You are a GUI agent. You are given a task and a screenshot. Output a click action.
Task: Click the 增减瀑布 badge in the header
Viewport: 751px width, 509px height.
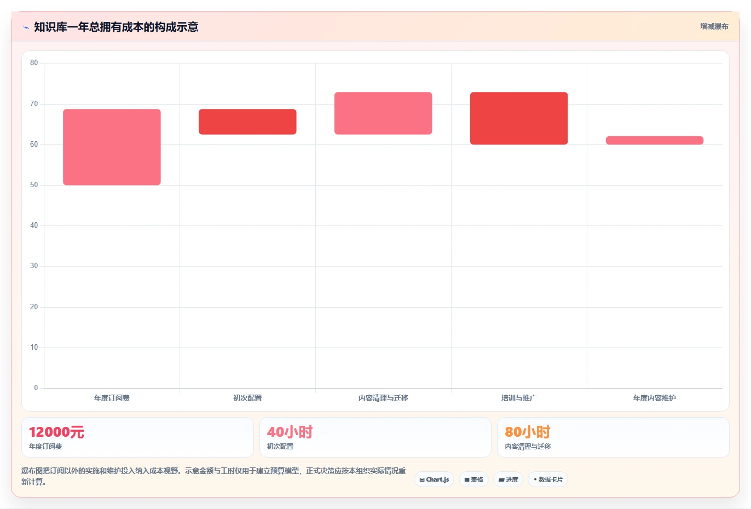click(x=714, y=26)
